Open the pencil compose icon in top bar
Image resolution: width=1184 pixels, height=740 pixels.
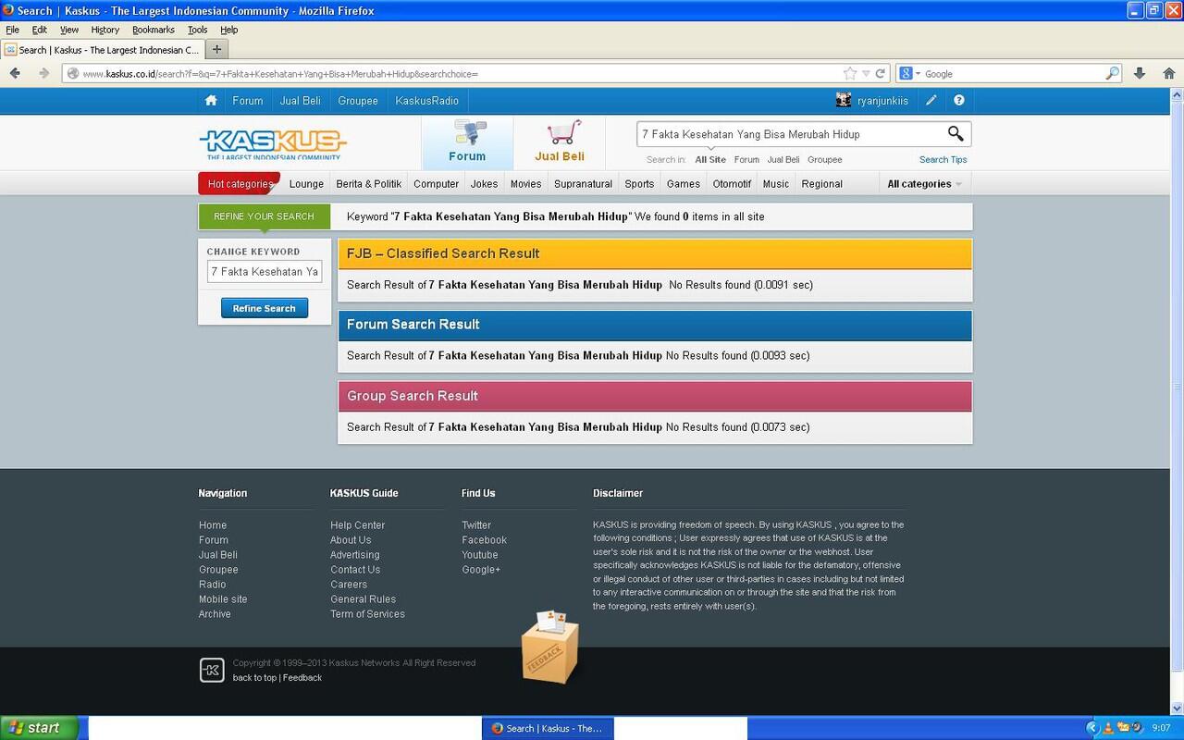(931, 100)
